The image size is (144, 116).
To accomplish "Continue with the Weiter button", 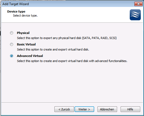I will pos(84,109).
